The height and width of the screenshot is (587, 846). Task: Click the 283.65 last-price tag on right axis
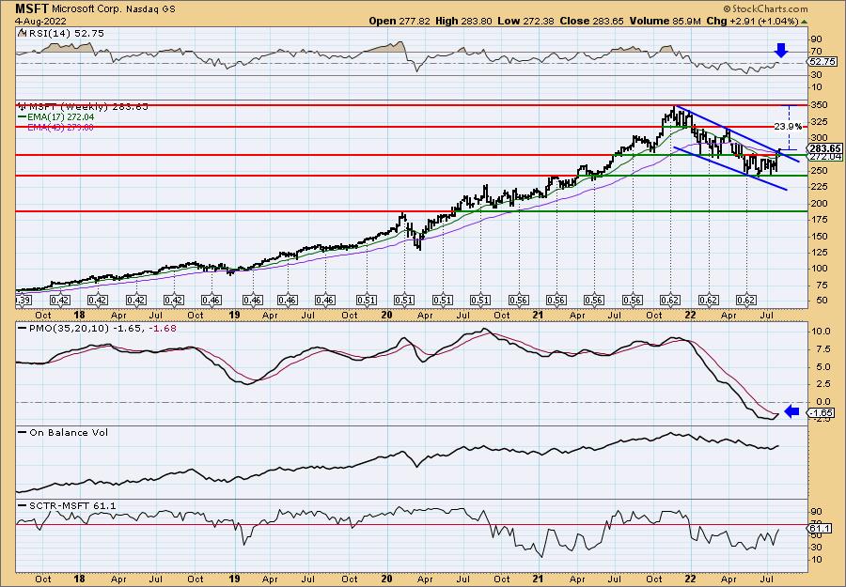(823, 148)
